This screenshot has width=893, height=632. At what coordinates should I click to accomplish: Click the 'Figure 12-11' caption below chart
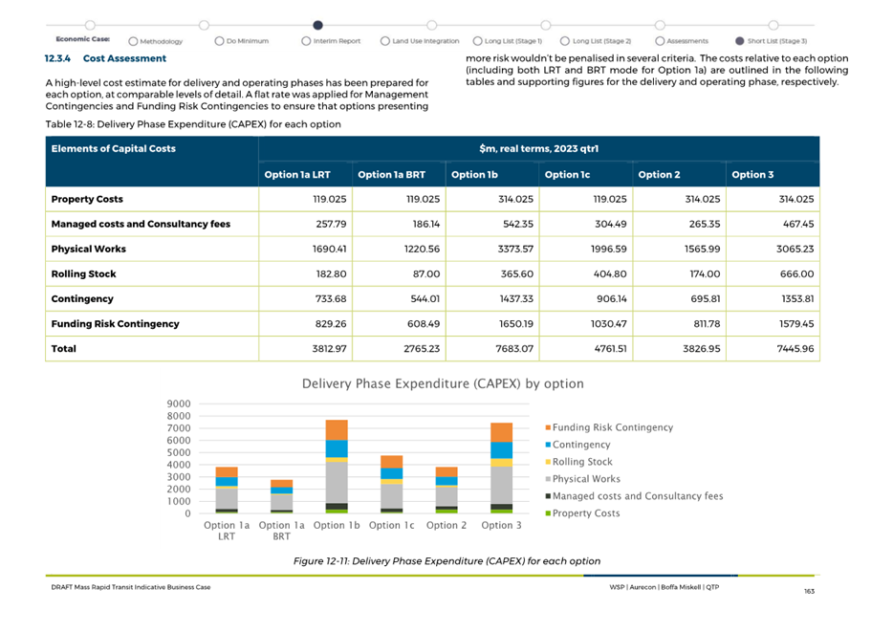[x=446, y=561]
